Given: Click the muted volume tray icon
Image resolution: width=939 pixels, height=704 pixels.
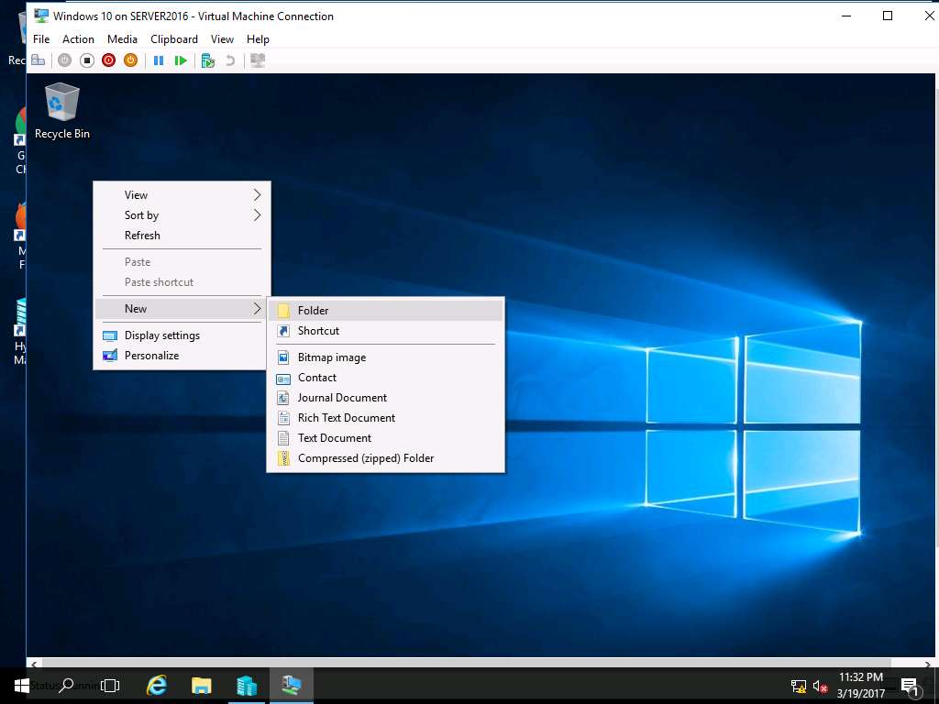Looking at the screenshot, I should click(x=820, y=687).
